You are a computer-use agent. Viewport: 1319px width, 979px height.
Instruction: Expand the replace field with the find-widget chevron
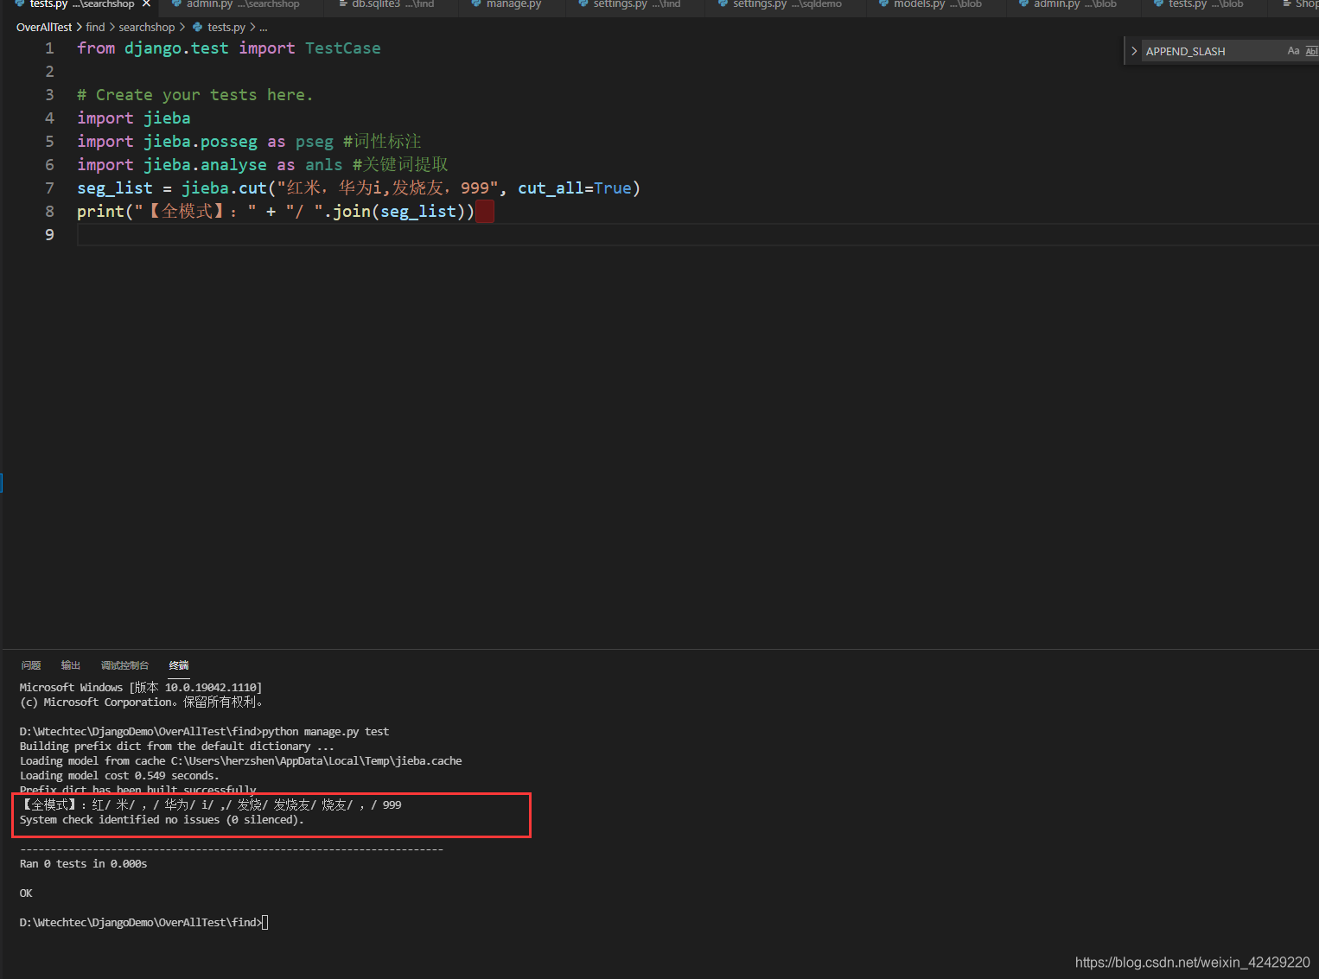[x=1133, y=50]
